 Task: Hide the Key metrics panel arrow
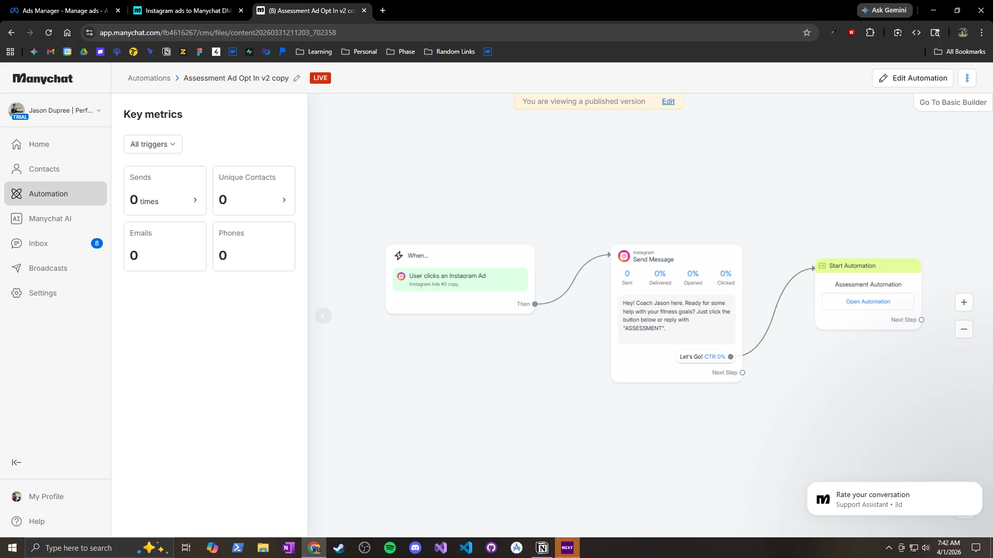coord(323,315)
